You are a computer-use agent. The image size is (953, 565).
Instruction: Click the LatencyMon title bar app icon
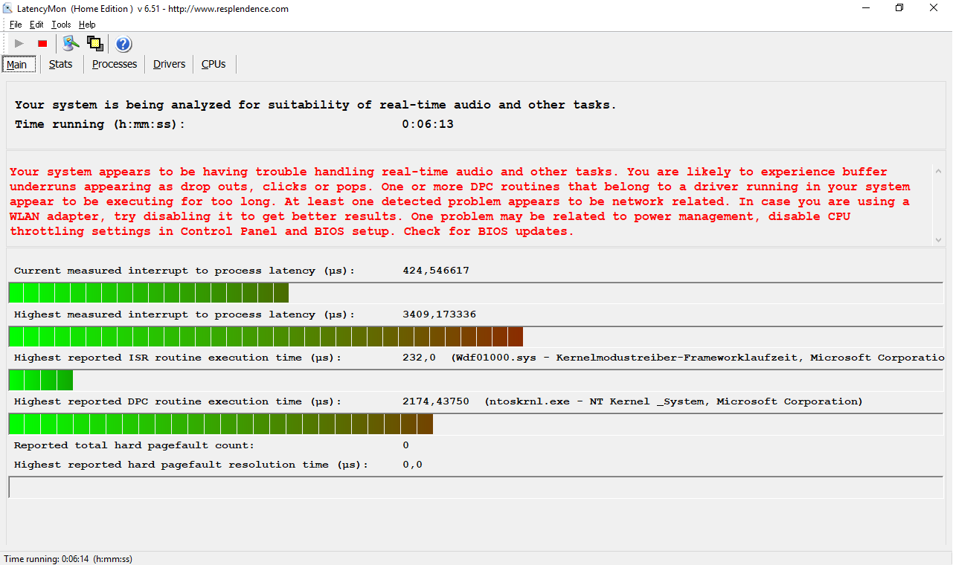8,9
